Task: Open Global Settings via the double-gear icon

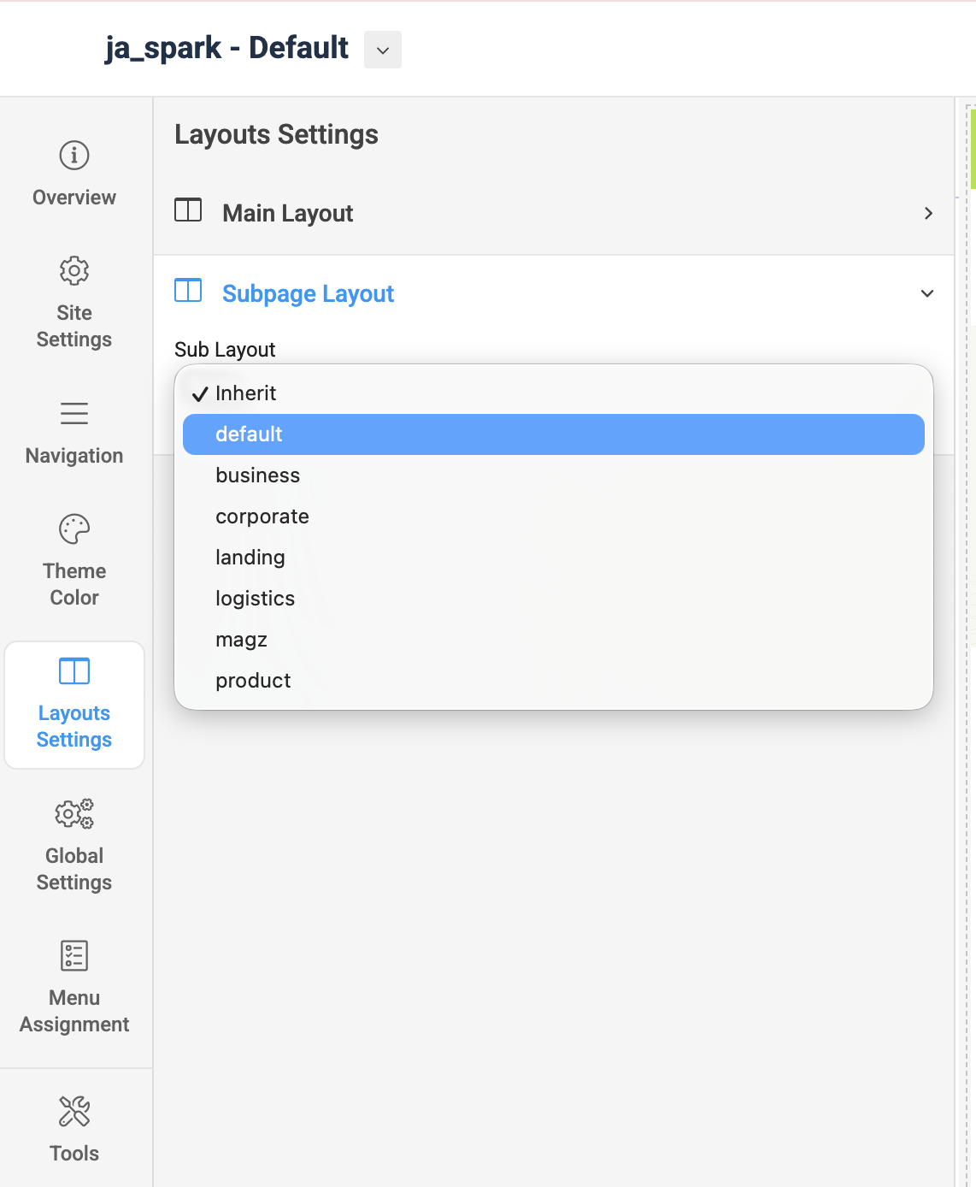Action: pos(73,814)
